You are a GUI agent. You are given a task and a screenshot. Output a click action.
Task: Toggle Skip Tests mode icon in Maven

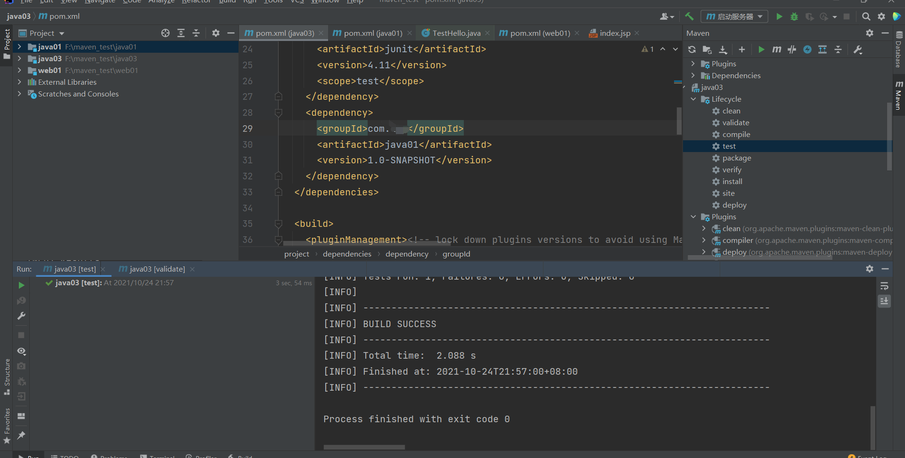[807, 49]
